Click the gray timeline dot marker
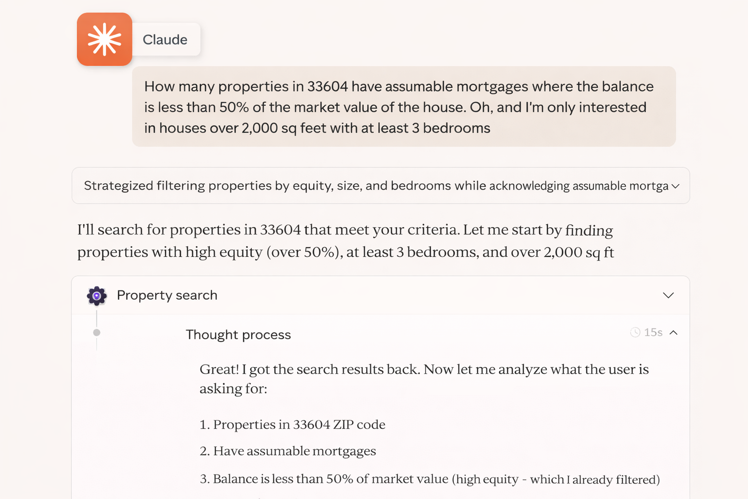Image resolution: width=748 pixels, height=499 pixels. click(x=97, y=333)
